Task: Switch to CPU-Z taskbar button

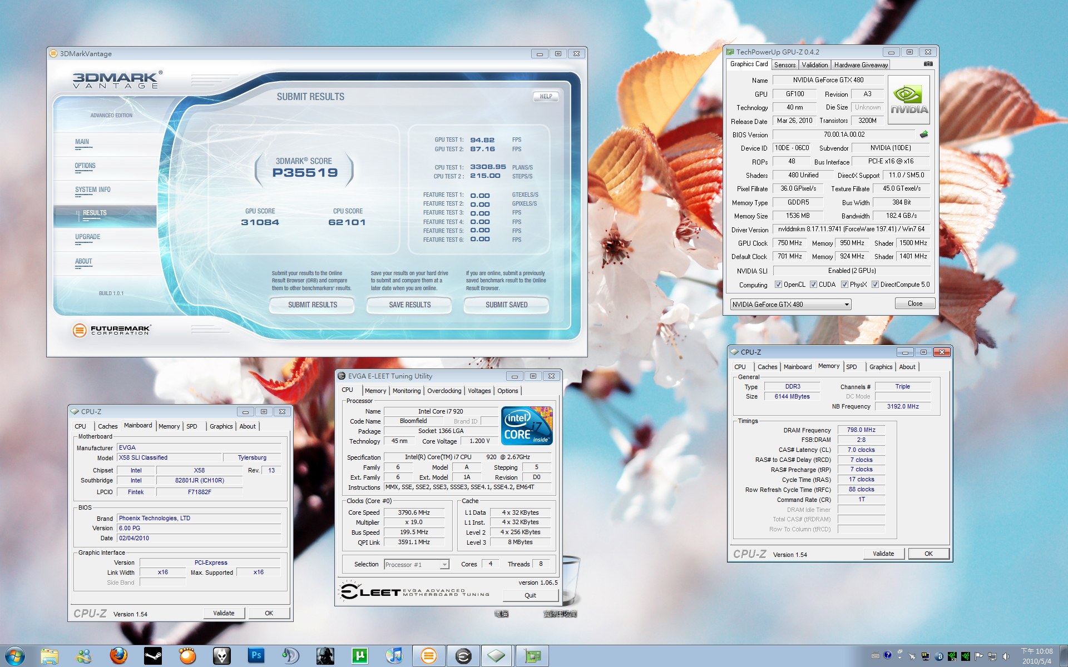Action: click(497, 656)
